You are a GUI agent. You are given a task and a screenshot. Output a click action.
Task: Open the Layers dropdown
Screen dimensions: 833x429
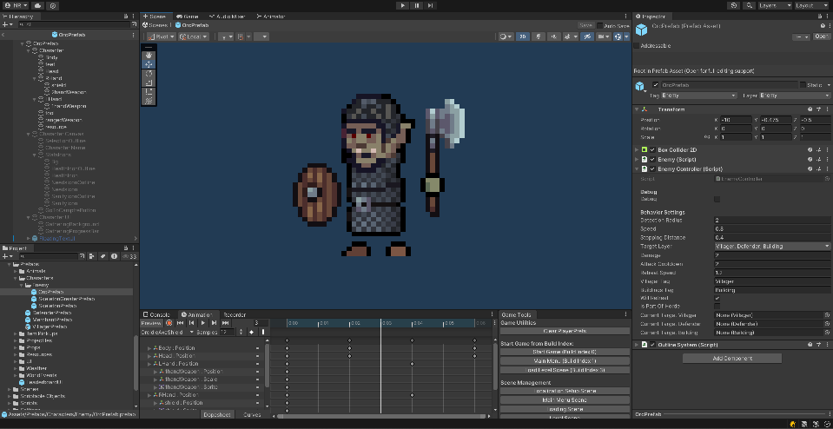coord(775,5)
